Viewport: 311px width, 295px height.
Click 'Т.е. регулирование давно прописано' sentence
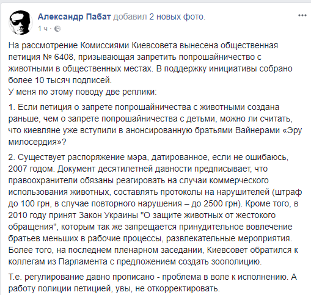tap(81, 277)
